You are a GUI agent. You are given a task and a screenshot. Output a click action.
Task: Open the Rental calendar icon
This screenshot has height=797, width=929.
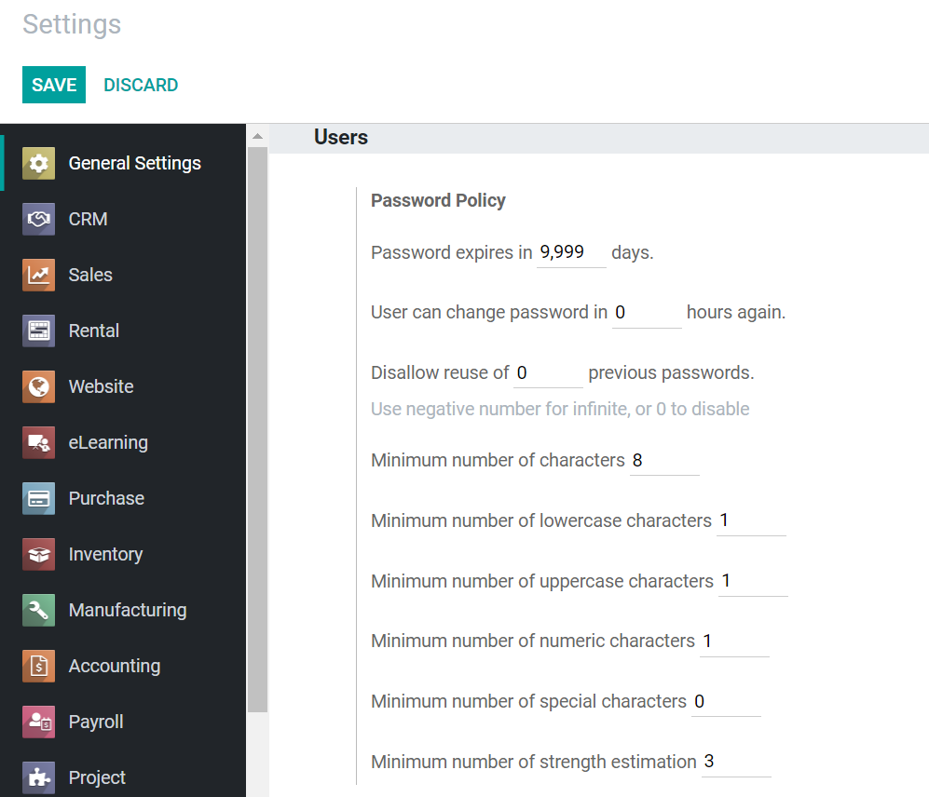[x=38, y=331]
